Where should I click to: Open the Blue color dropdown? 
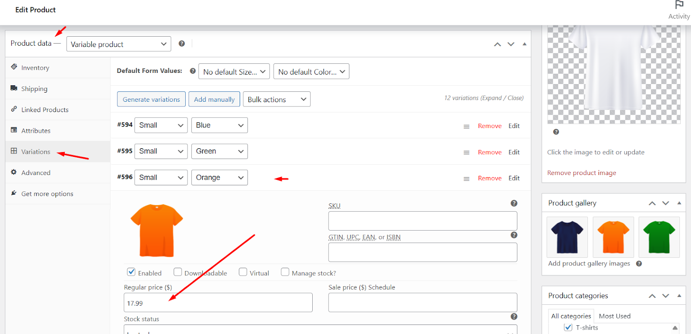click(219, 125)
